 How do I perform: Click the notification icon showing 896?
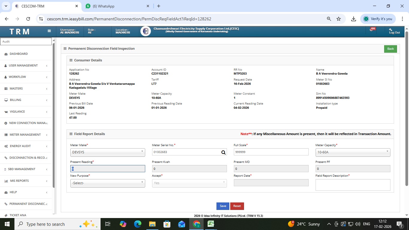point(372,30)
